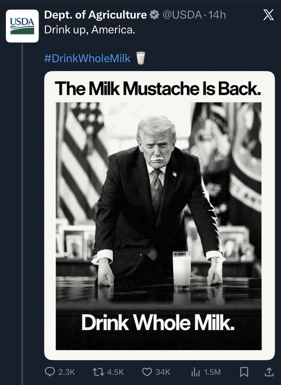
Task: Click the 2.3K reply count
Action: (66, 372)
